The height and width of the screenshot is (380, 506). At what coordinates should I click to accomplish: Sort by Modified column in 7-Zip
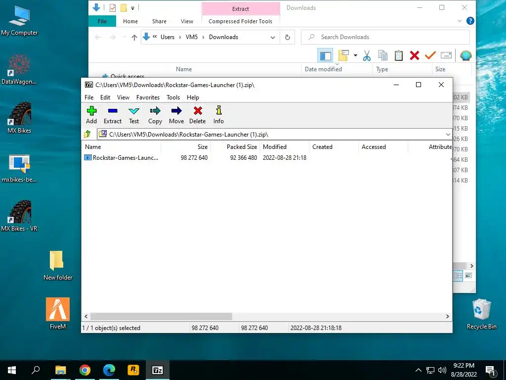(x=285, y=146)
